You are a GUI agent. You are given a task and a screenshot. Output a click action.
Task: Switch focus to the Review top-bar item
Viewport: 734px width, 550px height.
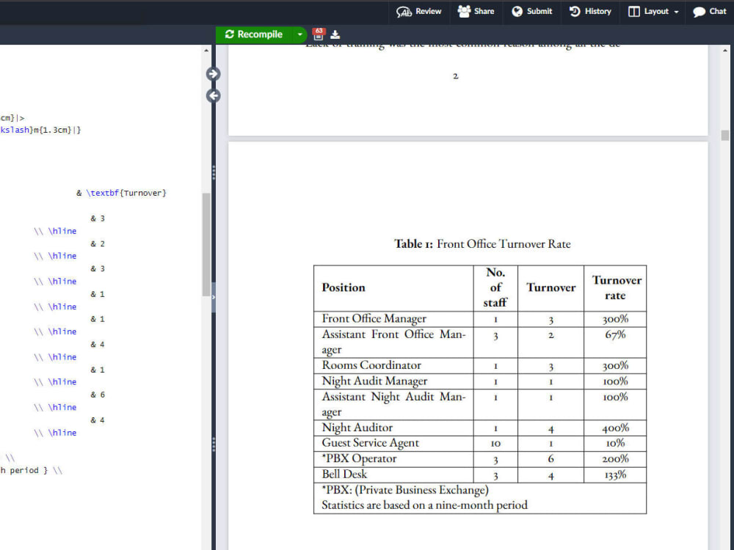coord(418,11)
